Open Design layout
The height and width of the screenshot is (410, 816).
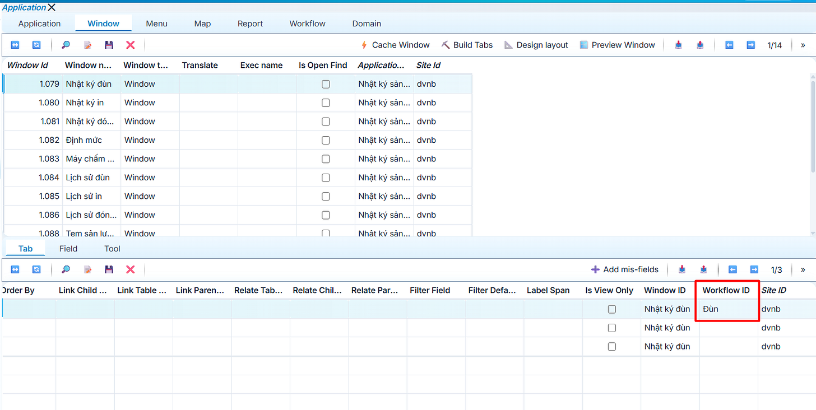pos(536,45)
